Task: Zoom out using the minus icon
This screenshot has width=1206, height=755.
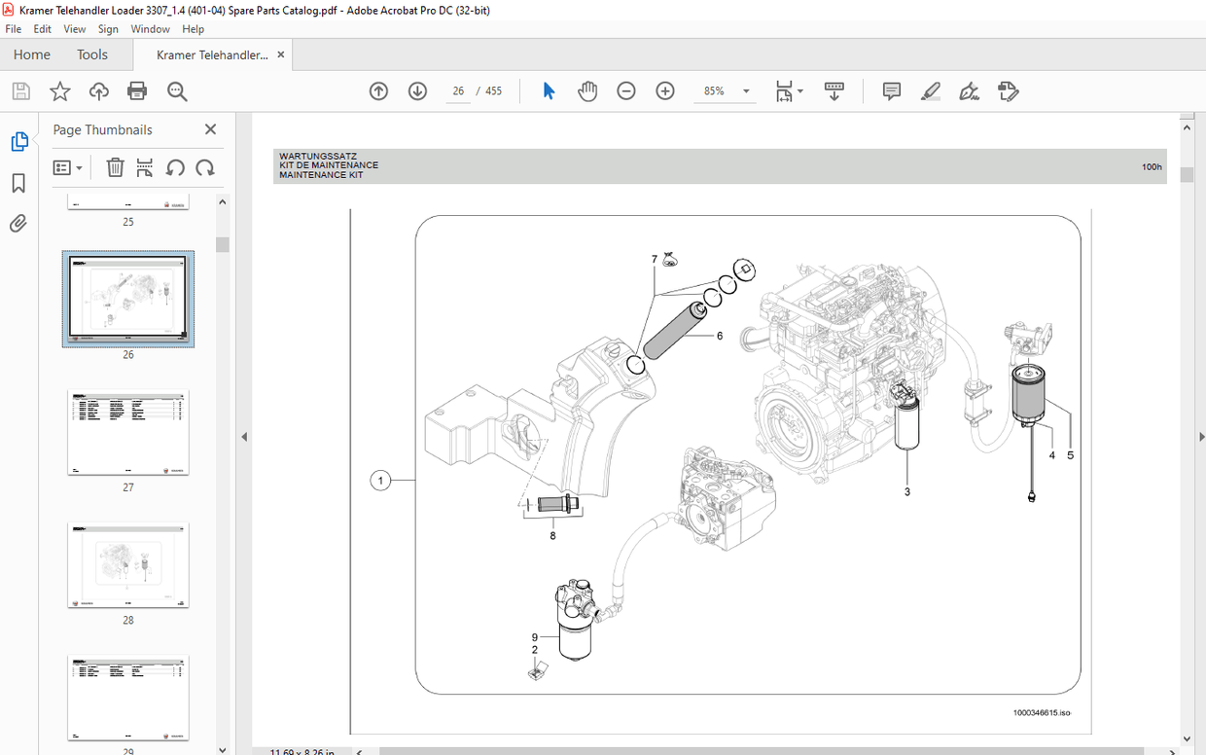Action: (626, 90)
